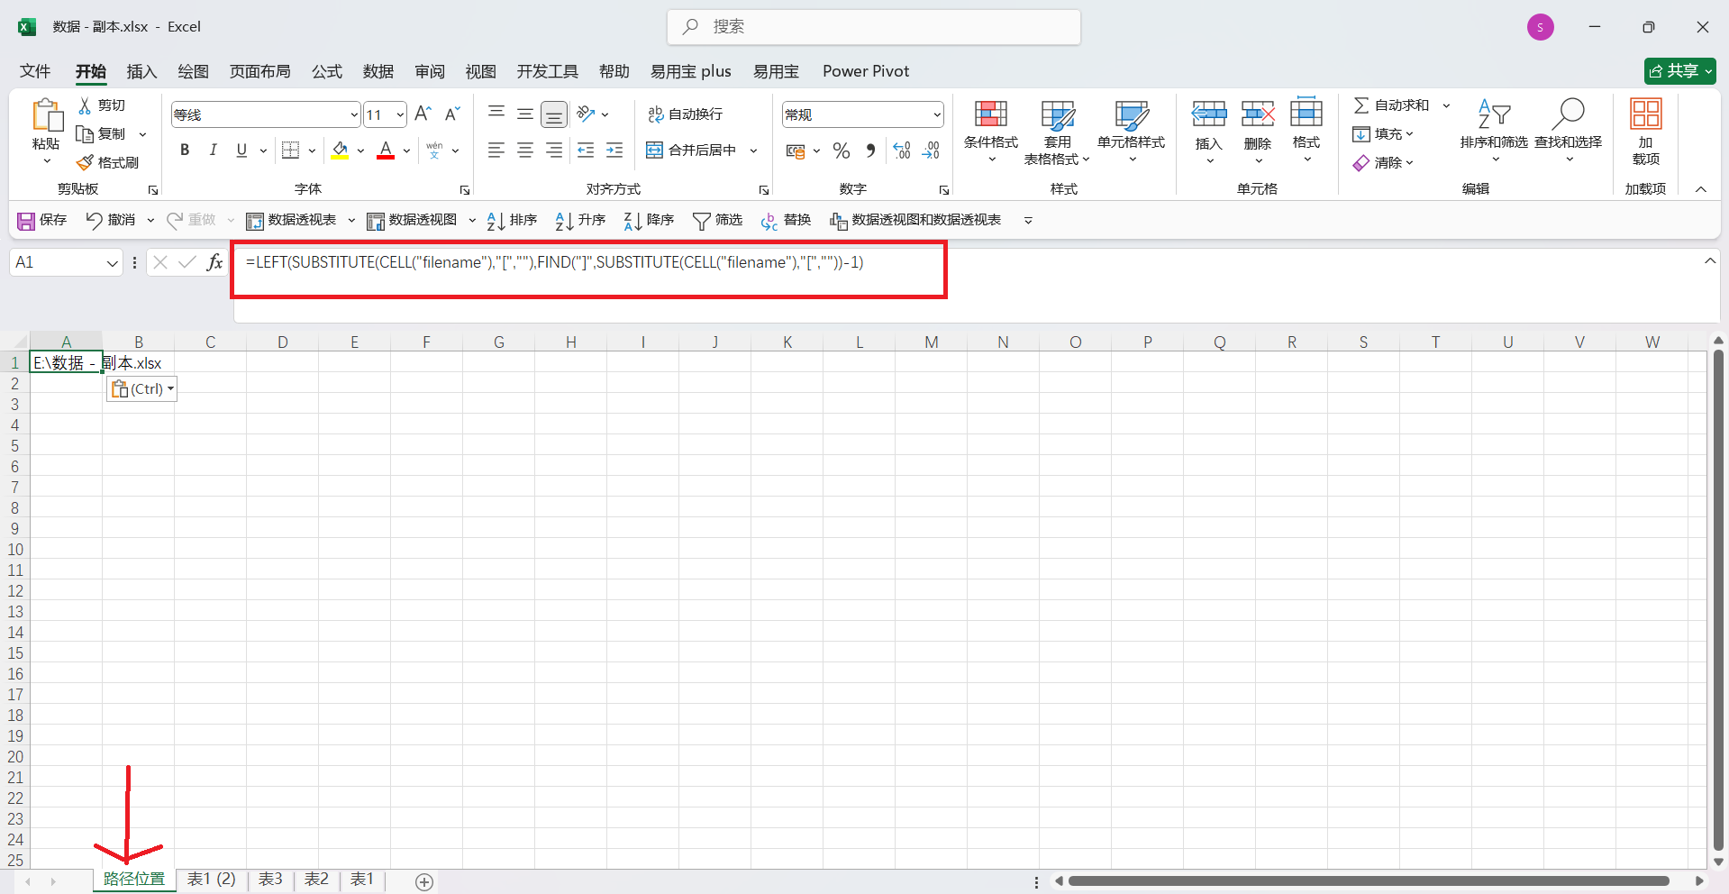Open the number format dropdown (常规)

(937, 114)
